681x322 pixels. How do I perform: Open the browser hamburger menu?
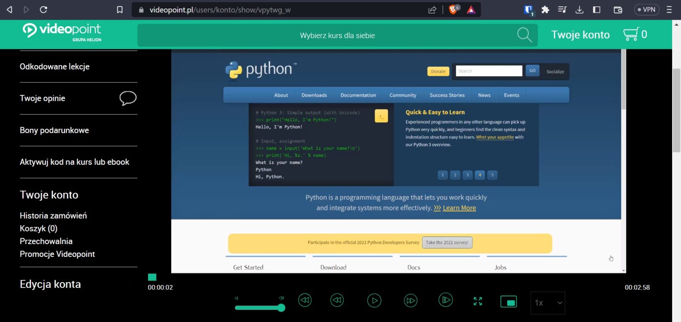[x=669, y=9]
